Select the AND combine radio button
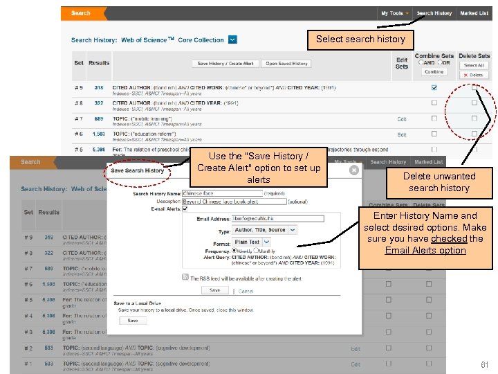Screen dimensions: 498x374 tap(421, 62)
